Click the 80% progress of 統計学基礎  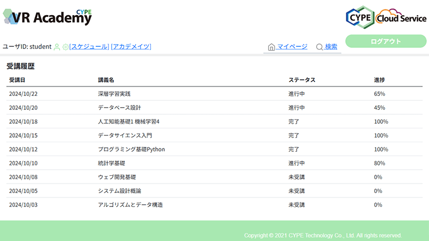pyautogui.click(x=379, y=163)
